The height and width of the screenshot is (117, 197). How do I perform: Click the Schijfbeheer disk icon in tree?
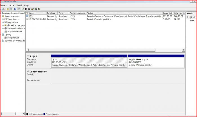(6, 38)
